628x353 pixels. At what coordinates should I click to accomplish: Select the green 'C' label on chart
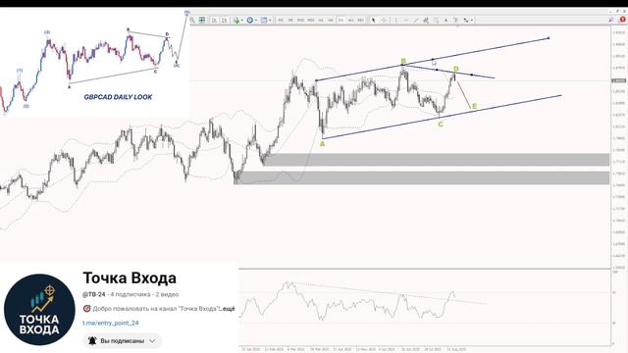[441, 125]
